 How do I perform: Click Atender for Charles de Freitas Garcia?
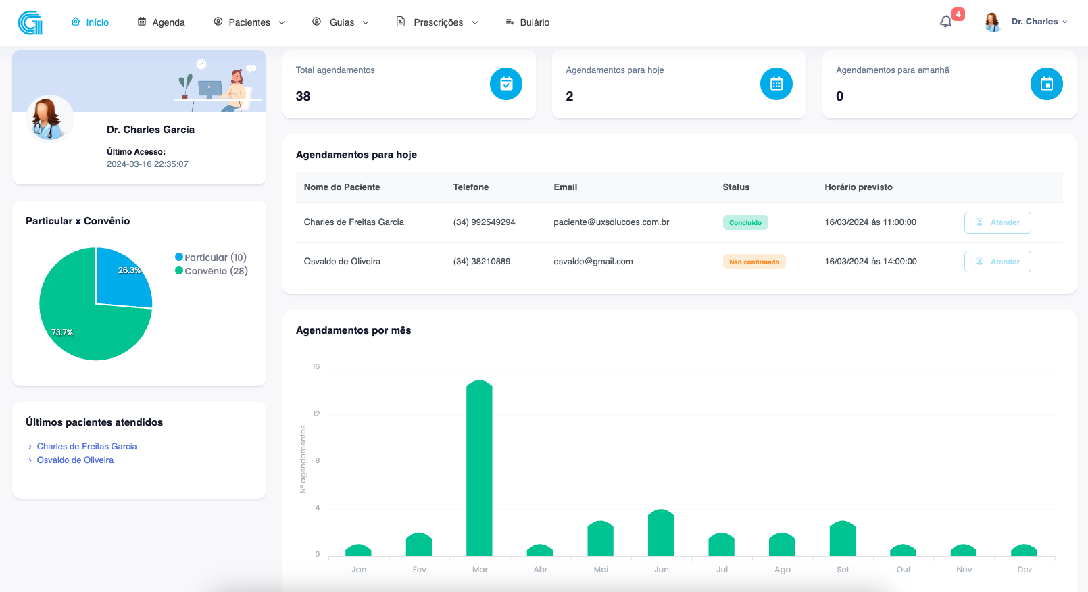point(997,222)
